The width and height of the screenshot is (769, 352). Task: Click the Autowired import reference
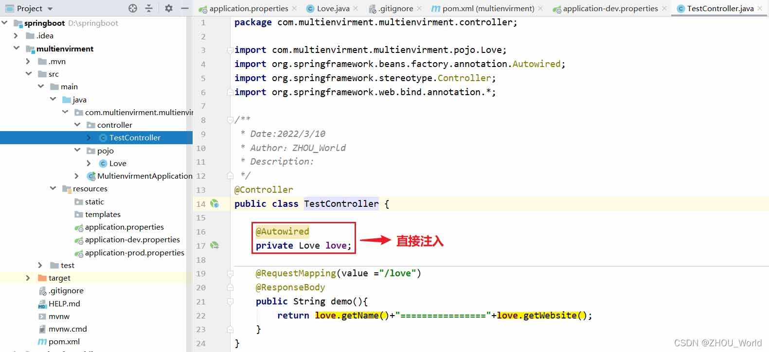click(537, 64)
